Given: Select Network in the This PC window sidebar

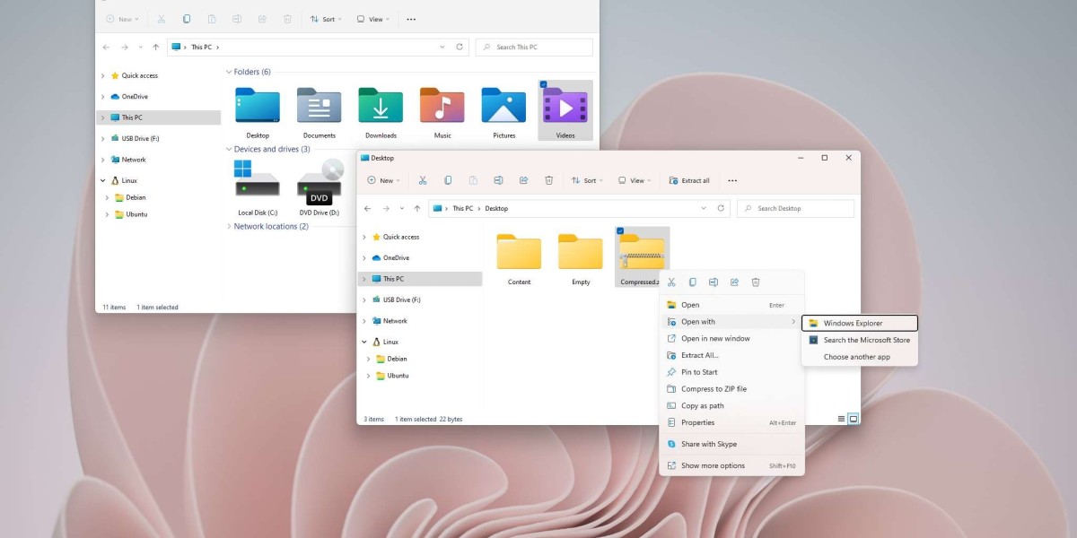Looking at the screenshot, I should (134, 160).
